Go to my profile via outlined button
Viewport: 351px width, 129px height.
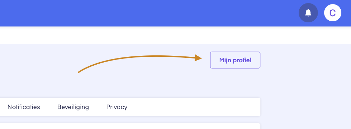pyautogui.click(x=235, y=60)
